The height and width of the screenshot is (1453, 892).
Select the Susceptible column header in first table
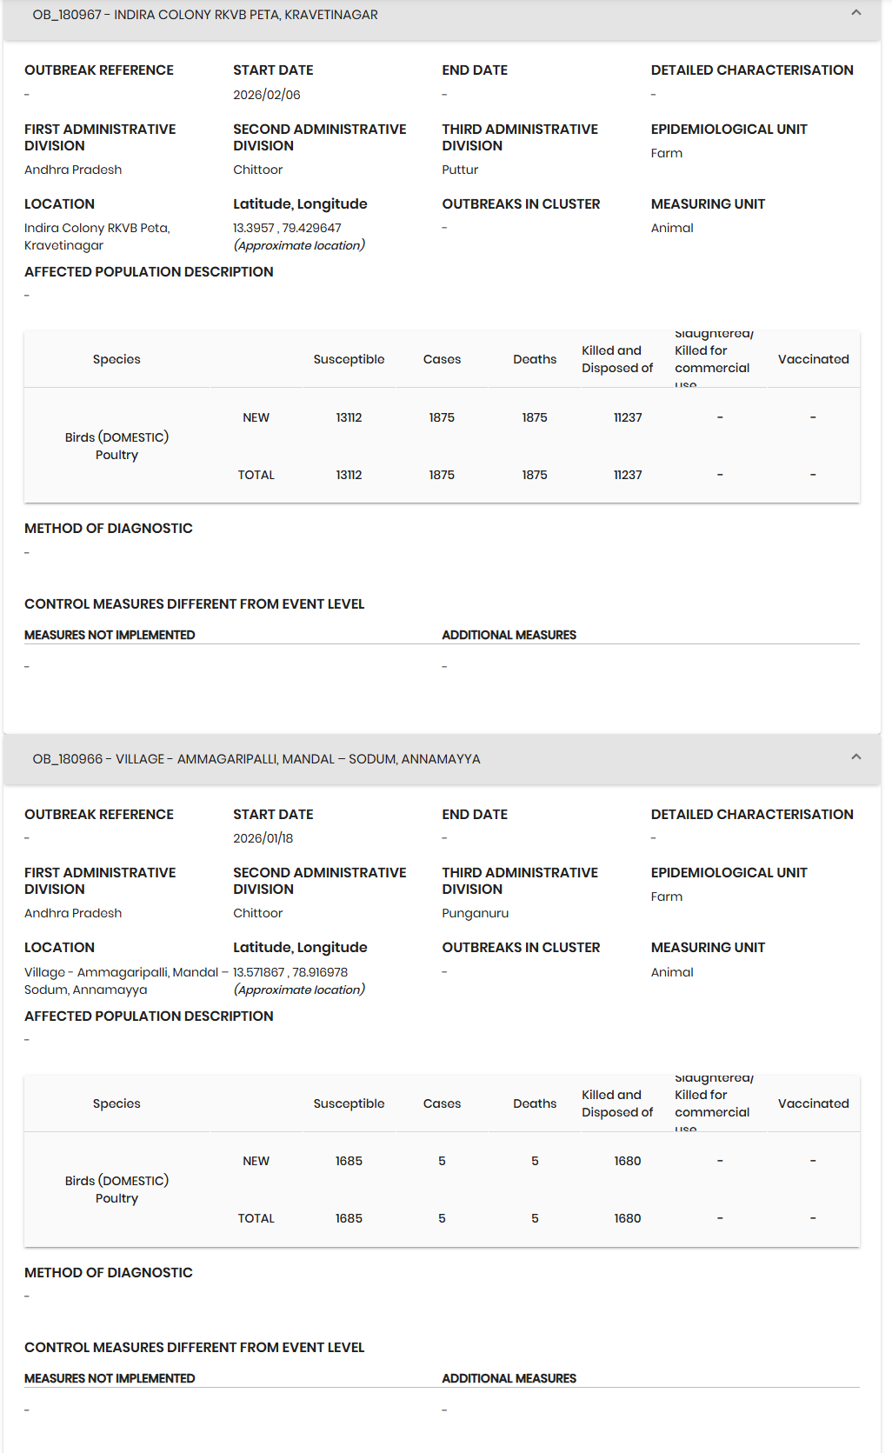coord(349,359)
